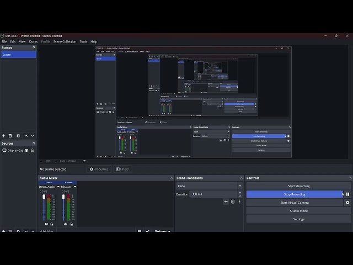Pop out the Audio Mixer dock
The height and width of the screenshot is (265, 353).
(171, 178)
